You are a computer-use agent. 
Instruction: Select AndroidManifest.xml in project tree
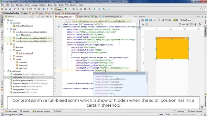(x=23, y=26)
